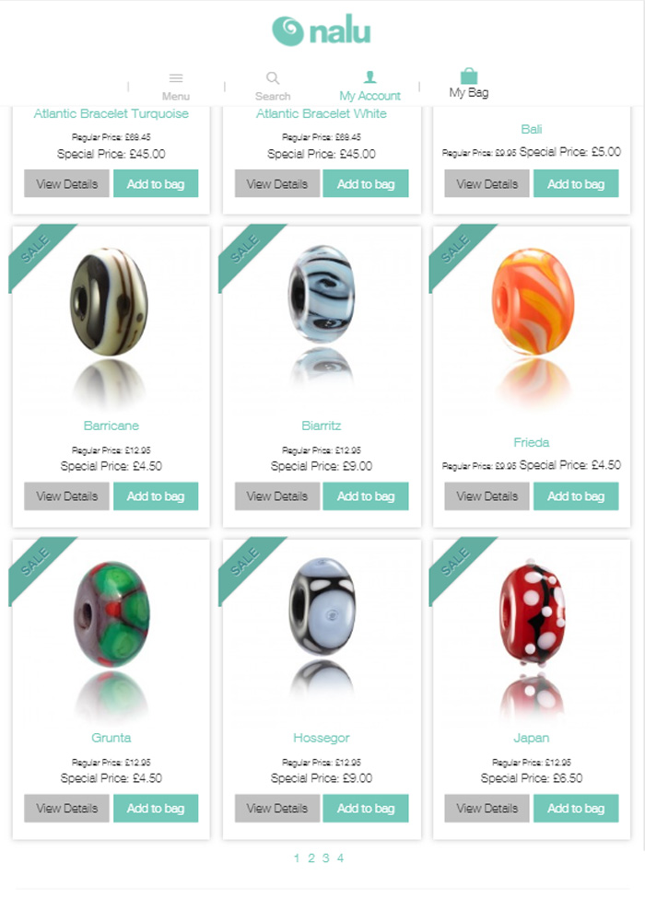Add Frieda bead to bag
645x910 pixels.
pos(576,496)
